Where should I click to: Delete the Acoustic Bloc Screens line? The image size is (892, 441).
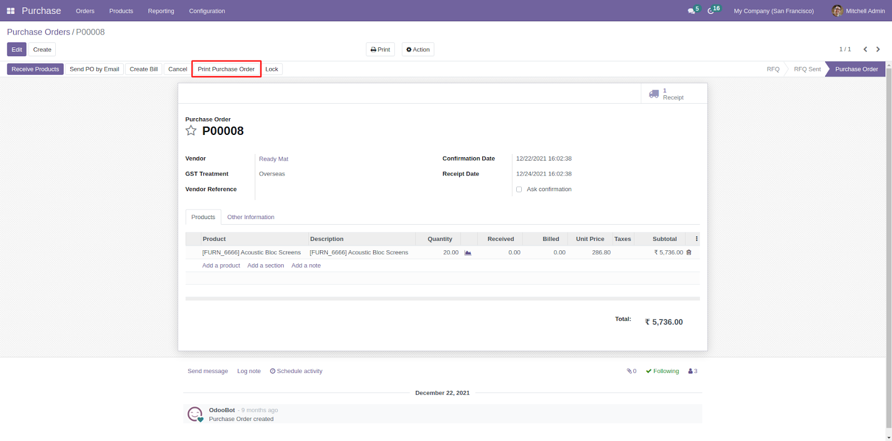point(689,253)
